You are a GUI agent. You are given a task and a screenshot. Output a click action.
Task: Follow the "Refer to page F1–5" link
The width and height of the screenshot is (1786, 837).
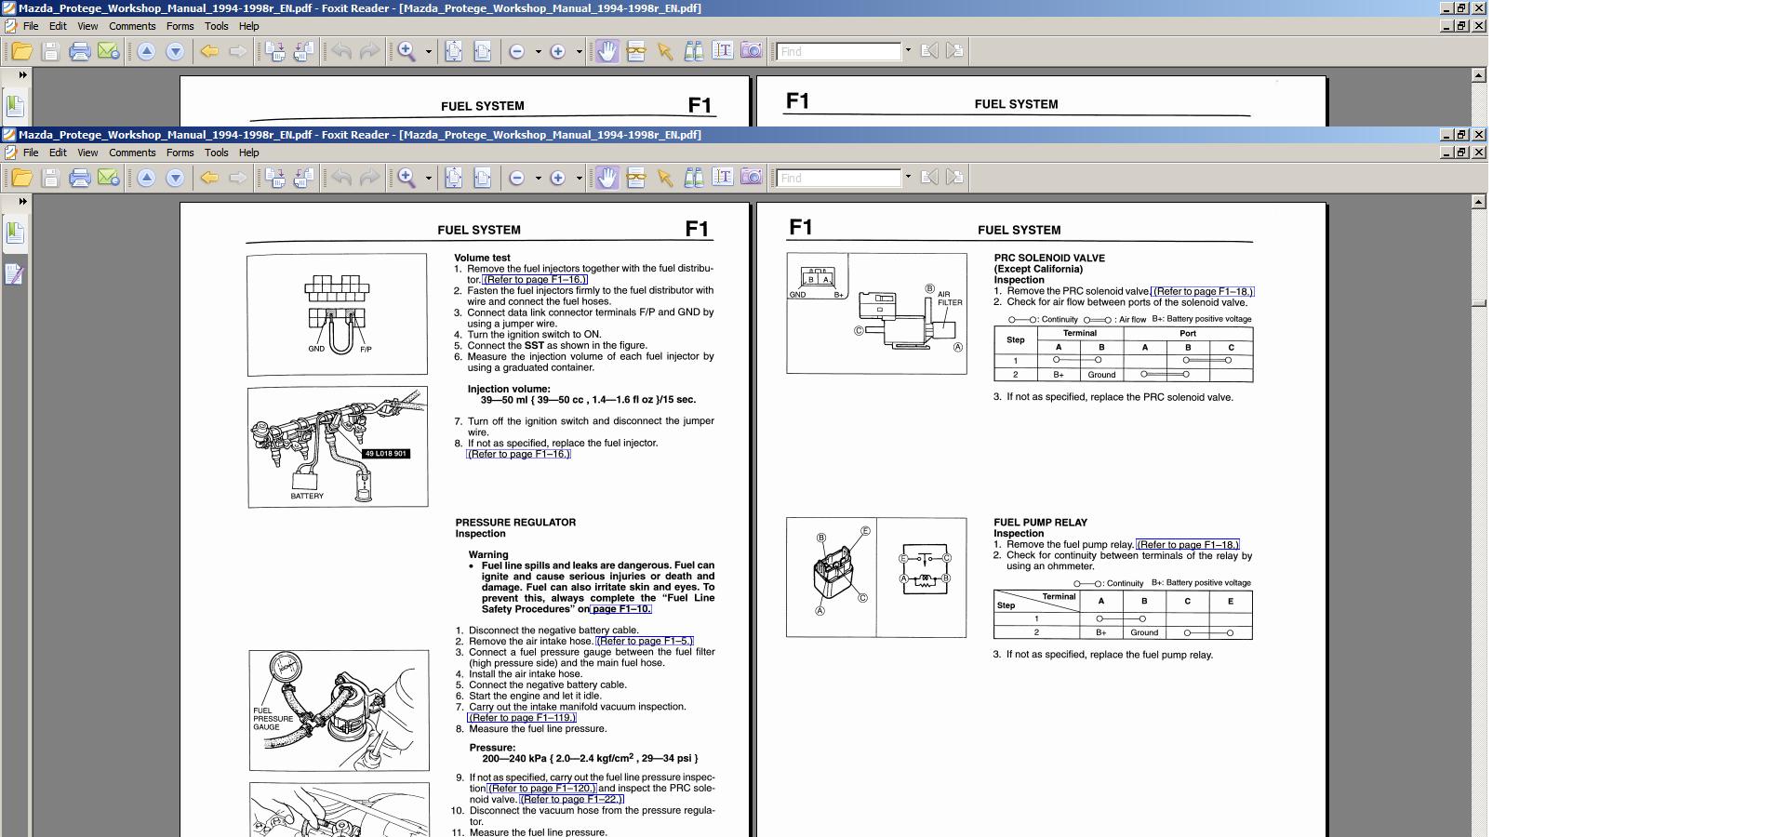(x=645, y=641)
